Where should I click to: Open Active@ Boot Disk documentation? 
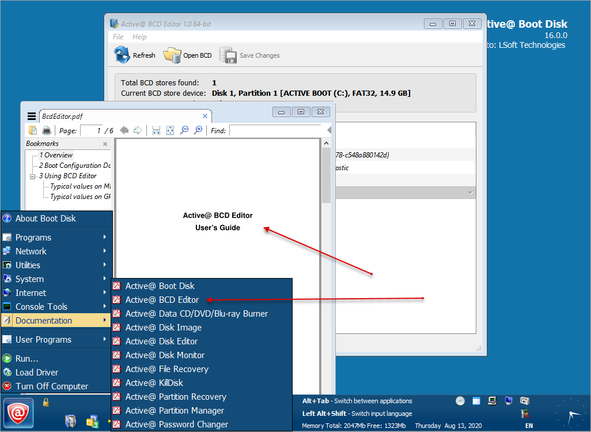pyautogui.click(x=202, y=286)
